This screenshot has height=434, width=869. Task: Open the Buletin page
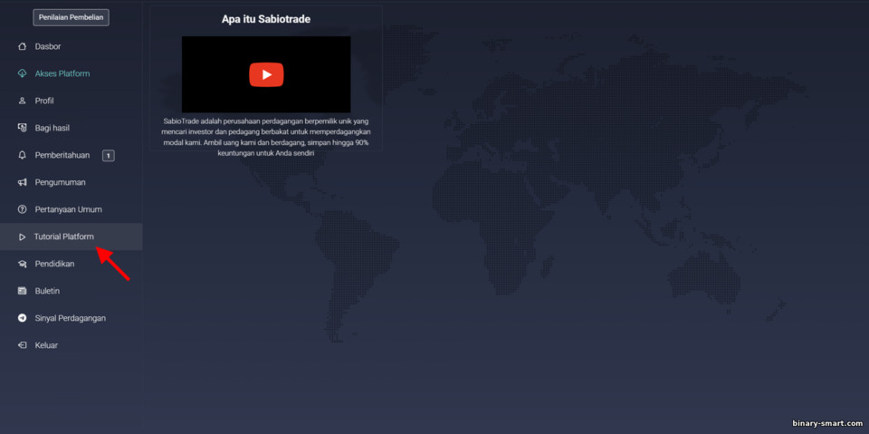[47, 291]
